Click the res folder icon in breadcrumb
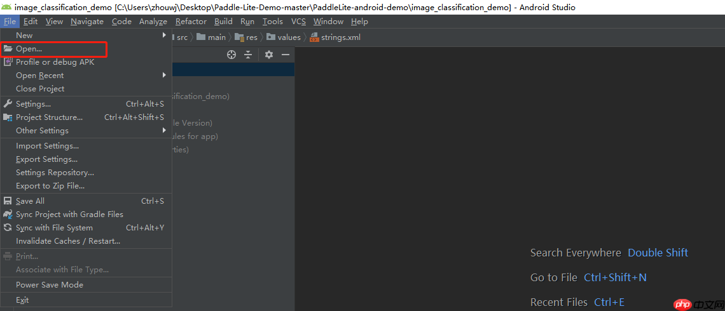The image size is (725, 311). click(x=239, y=37)
